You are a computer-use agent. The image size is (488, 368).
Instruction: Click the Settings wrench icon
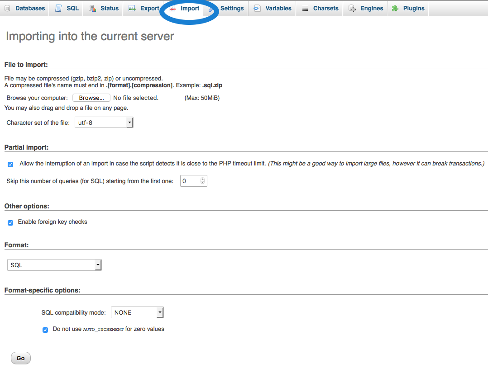[x=211, y=9]
